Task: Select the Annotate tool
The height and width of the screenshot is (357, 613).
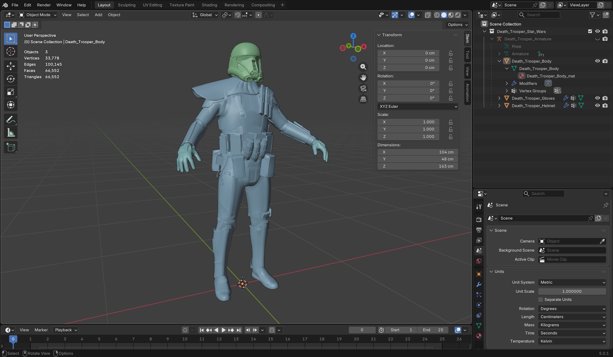Action: click(11, 120)
